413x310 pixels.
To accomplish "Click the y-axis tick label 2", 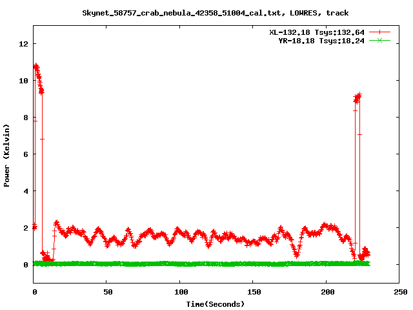I will pyautogui.click(x=26, y=228).
